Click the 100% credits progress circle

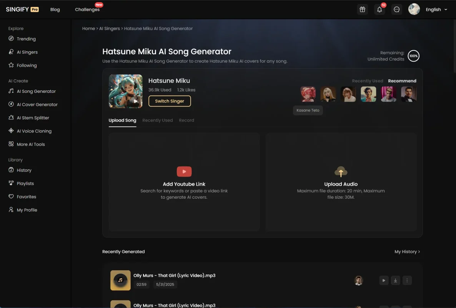point(413,56)
